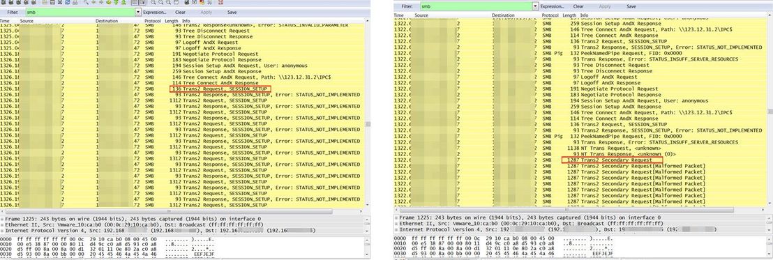Image resolution: width=773 pixels, height=260 pixels.
Task: Find packet icon in left toolbar
Action: click(86, 2)
